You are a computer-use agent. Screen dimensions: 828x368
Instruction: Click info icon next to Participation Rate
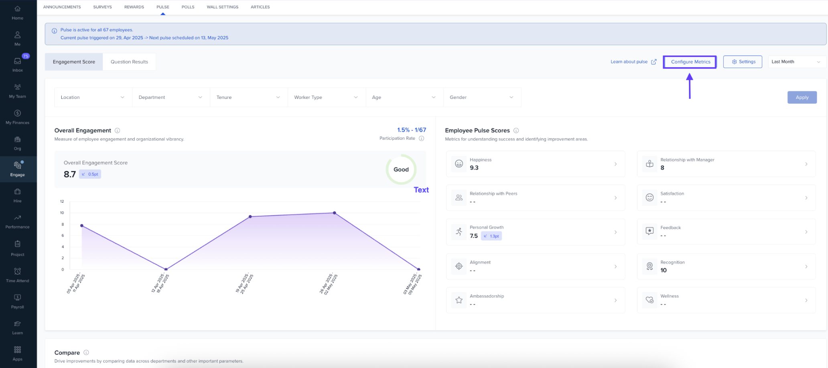(422, 139)
